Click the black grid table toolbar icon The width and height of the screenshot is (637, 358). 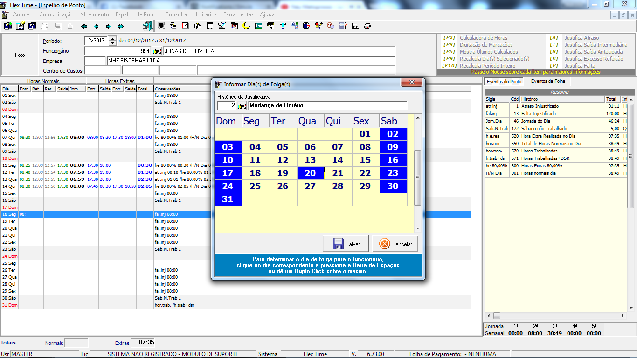(x=210, y=26)
